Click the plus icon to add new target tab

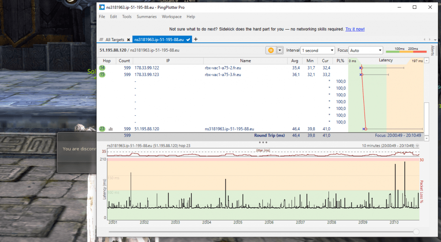pyautogui.click(x=196, y=39)
